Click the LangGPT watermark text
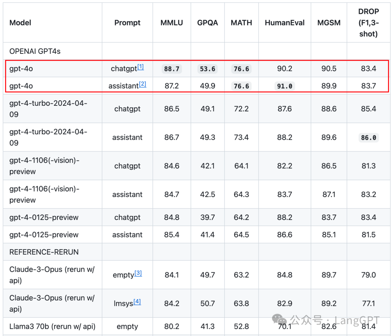Image resolution: width=392 pixels, height=336 pixels. coord(357,321)
